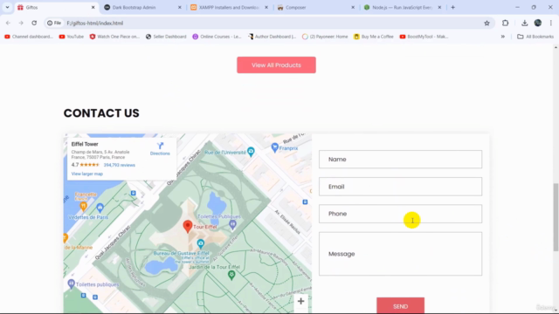The height and width of the screenshot is (314, 559).
Task: Click into the Message text area
Action: [400, 254]
